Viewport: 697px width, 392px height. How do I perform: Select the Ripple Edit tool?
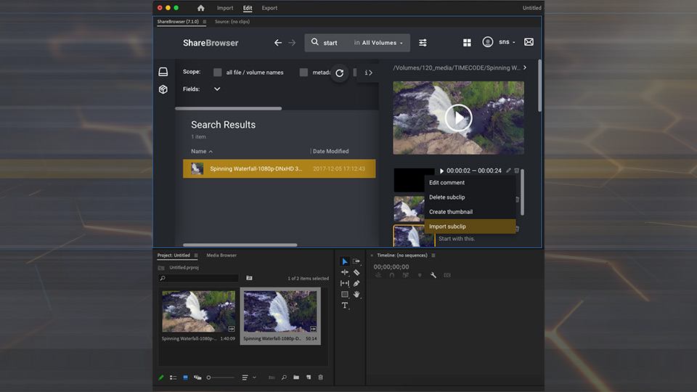(344, 272)
